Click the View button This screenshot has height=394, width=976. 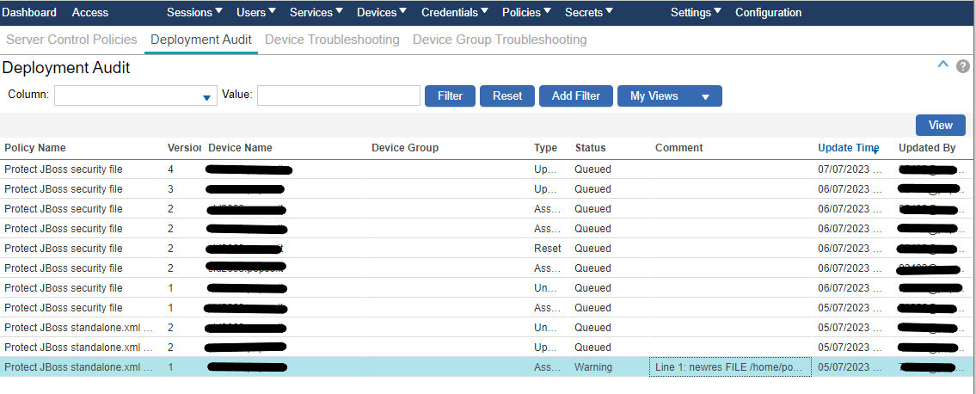[940, 126]
